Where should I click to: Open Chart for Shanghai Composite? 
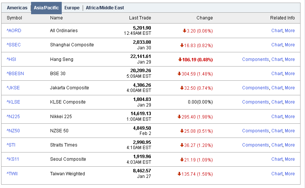[277, 45]
